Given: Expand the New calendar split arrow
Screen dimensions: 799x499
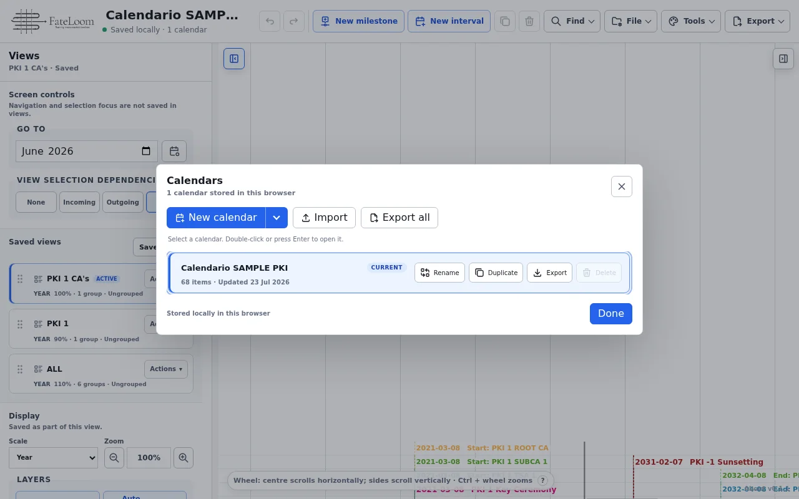Looking at the screenshot, I should tap(277, 218).
